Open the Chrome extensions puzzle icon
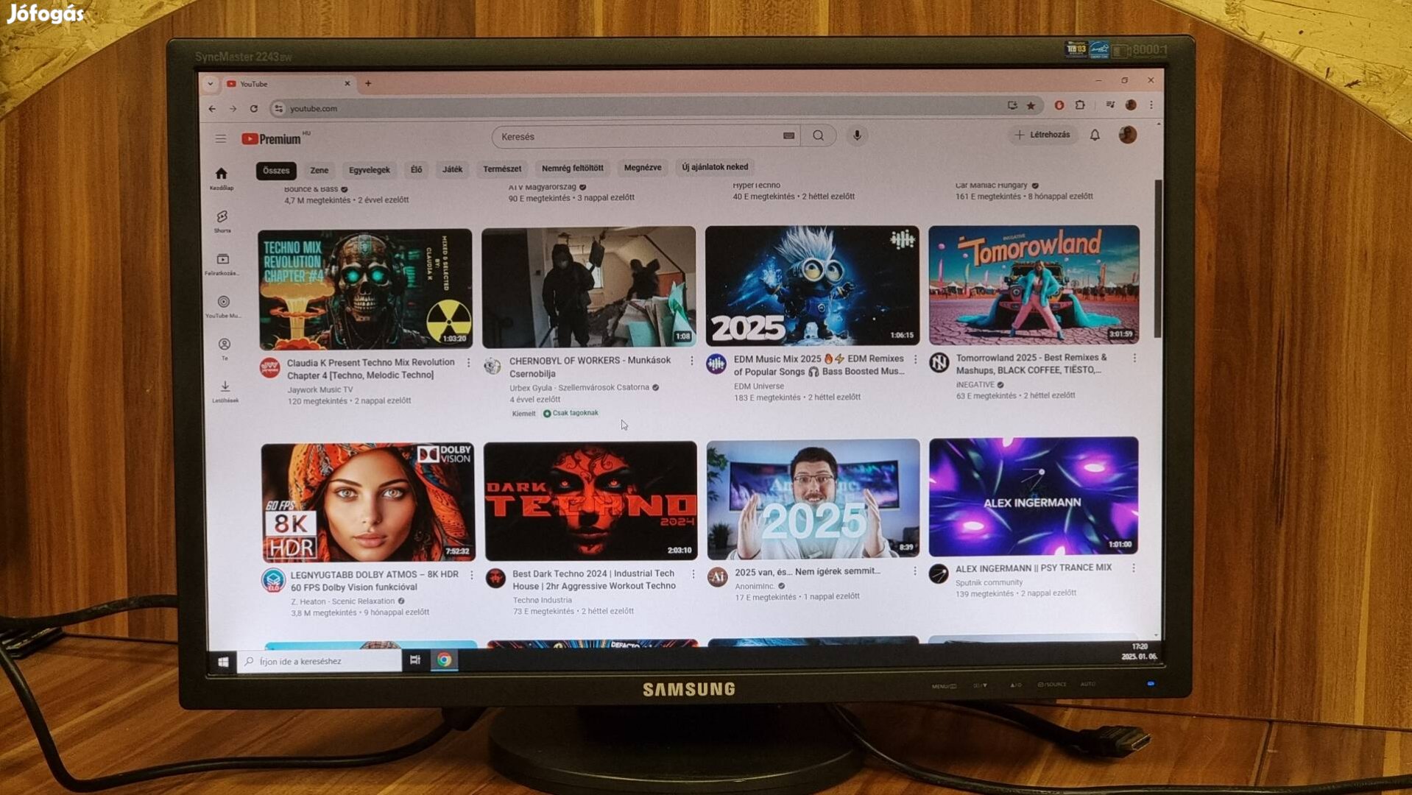 coord(1080,105)
